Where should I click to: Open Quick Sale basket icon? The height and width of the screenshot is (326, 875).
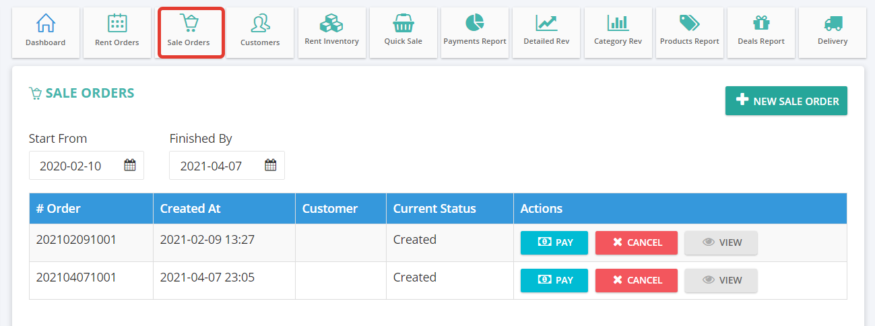click(403, 23)
